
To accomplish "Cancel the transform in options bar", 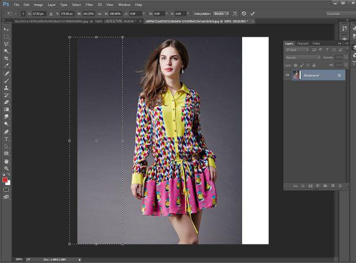I will pos(244,13).
